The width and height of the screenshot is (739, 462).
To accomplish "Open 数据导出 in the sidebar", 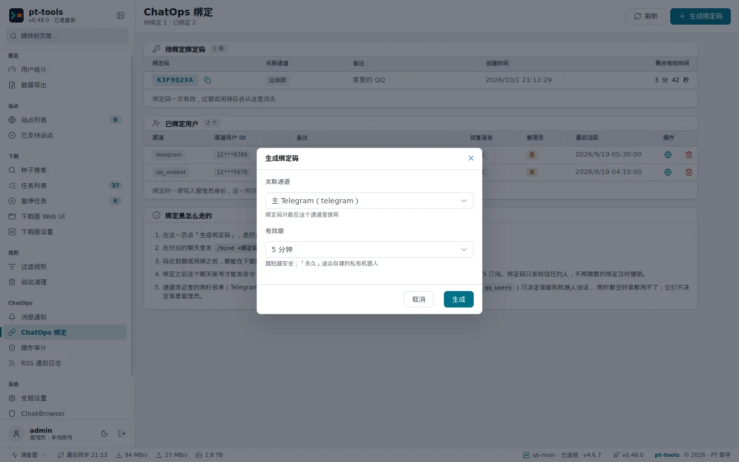I will 65,85.
